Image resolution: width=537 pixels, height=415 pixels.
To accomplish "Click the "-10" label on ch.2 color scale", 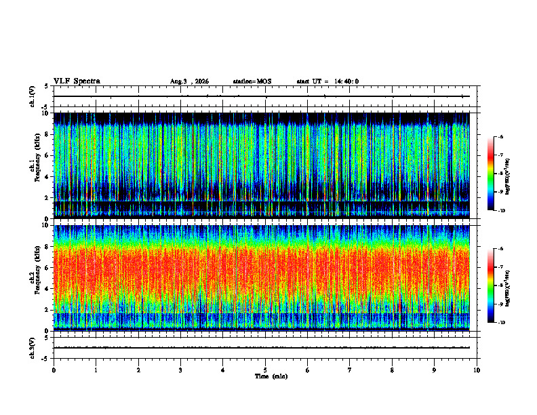I will (501, 323).
